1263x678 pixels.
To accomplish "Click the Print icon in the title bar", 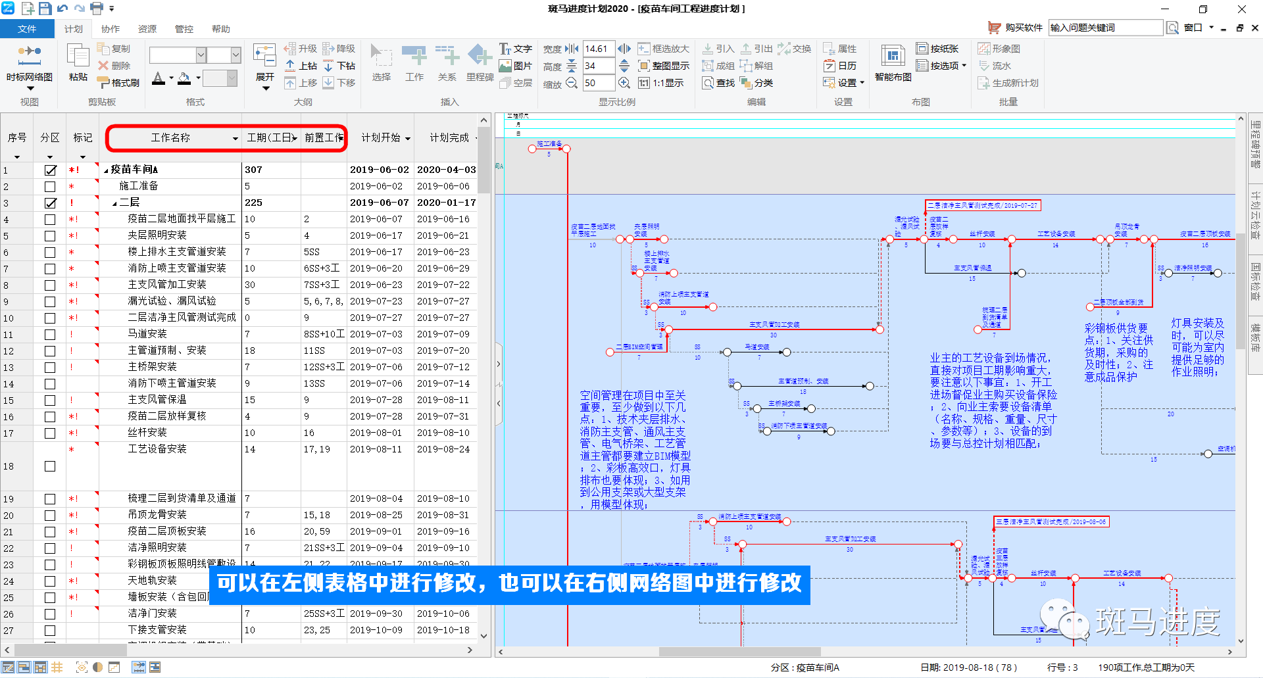I will point(97,9).
